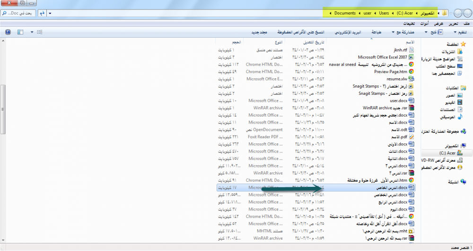The height and width of the screenshot is (251, 473).
Task: Select the jknh.rtf document icon
Action: [x=412, y=50]
